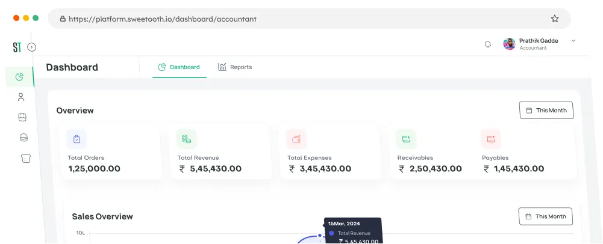Click the green browser window button
The width and height of the screenshot is (603, 244).
[x=36, y=18]
